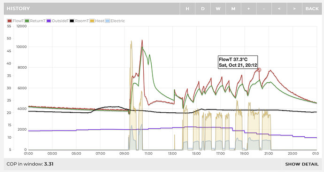Click the BACK button

coord(312,8)
